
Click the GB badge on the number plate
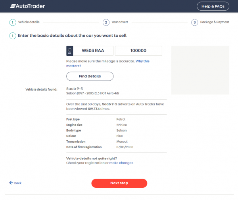point(70,51)
